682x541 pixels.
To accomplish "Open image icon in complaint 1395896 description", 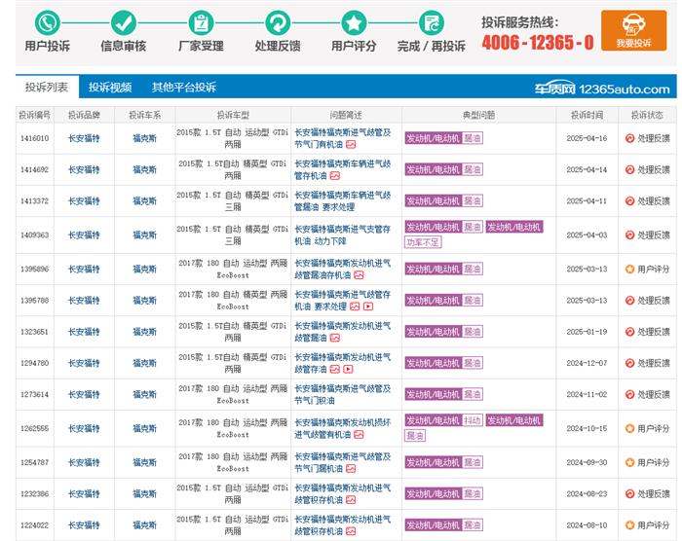I will point(359,275).
